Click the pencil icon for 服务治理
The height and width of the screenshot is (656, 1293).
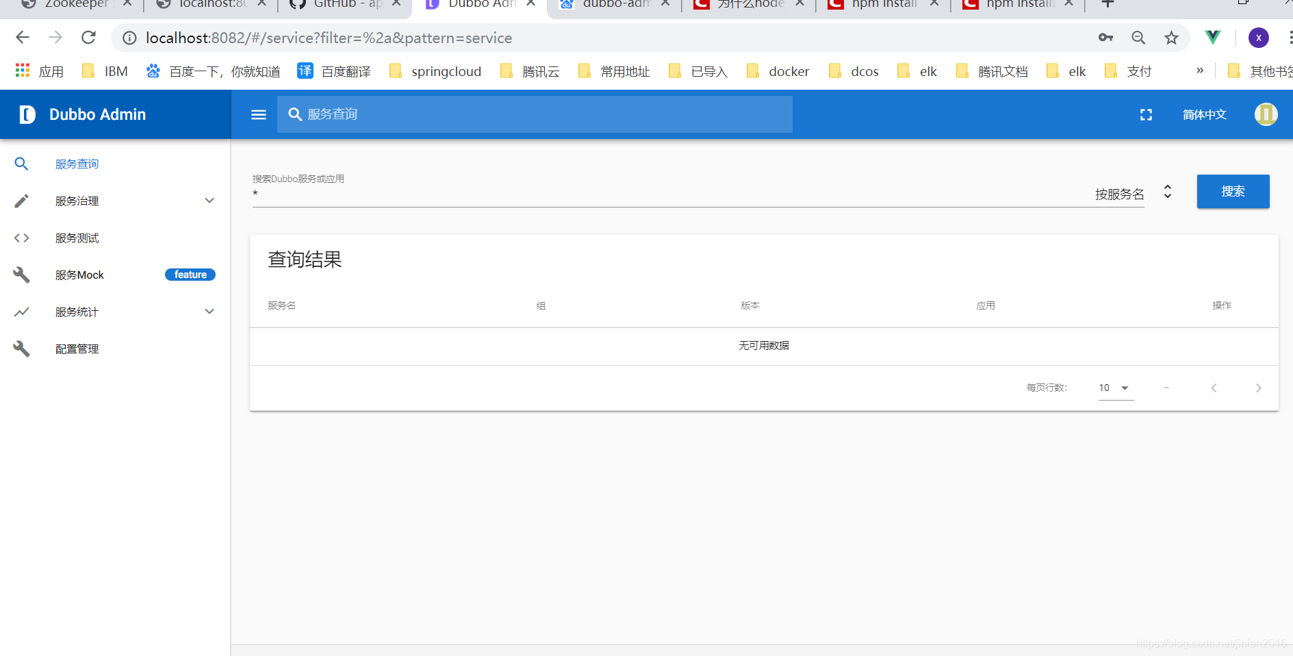pyautogui.click(x=21, y=201)
